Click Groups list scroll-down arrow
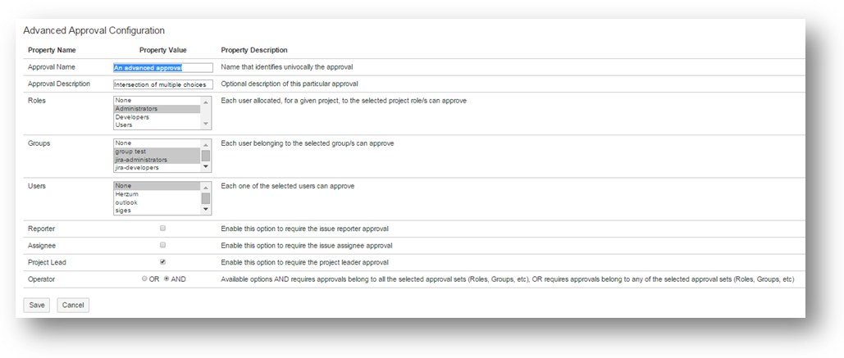Viewport: 844px width, 358px height. click(206, 167)
